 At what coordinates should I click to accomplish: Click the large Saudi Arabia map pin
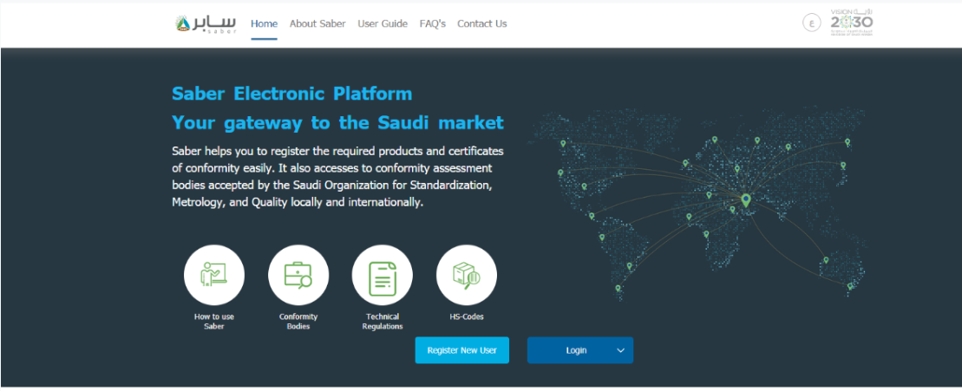coord(745,200)
